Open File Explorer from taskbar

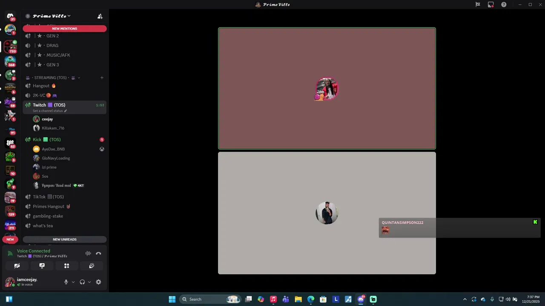298,299
